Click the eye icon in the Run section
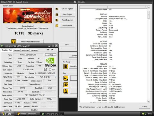Image resolution: width=154 pixels, height=116 pixels. point(66,85)
